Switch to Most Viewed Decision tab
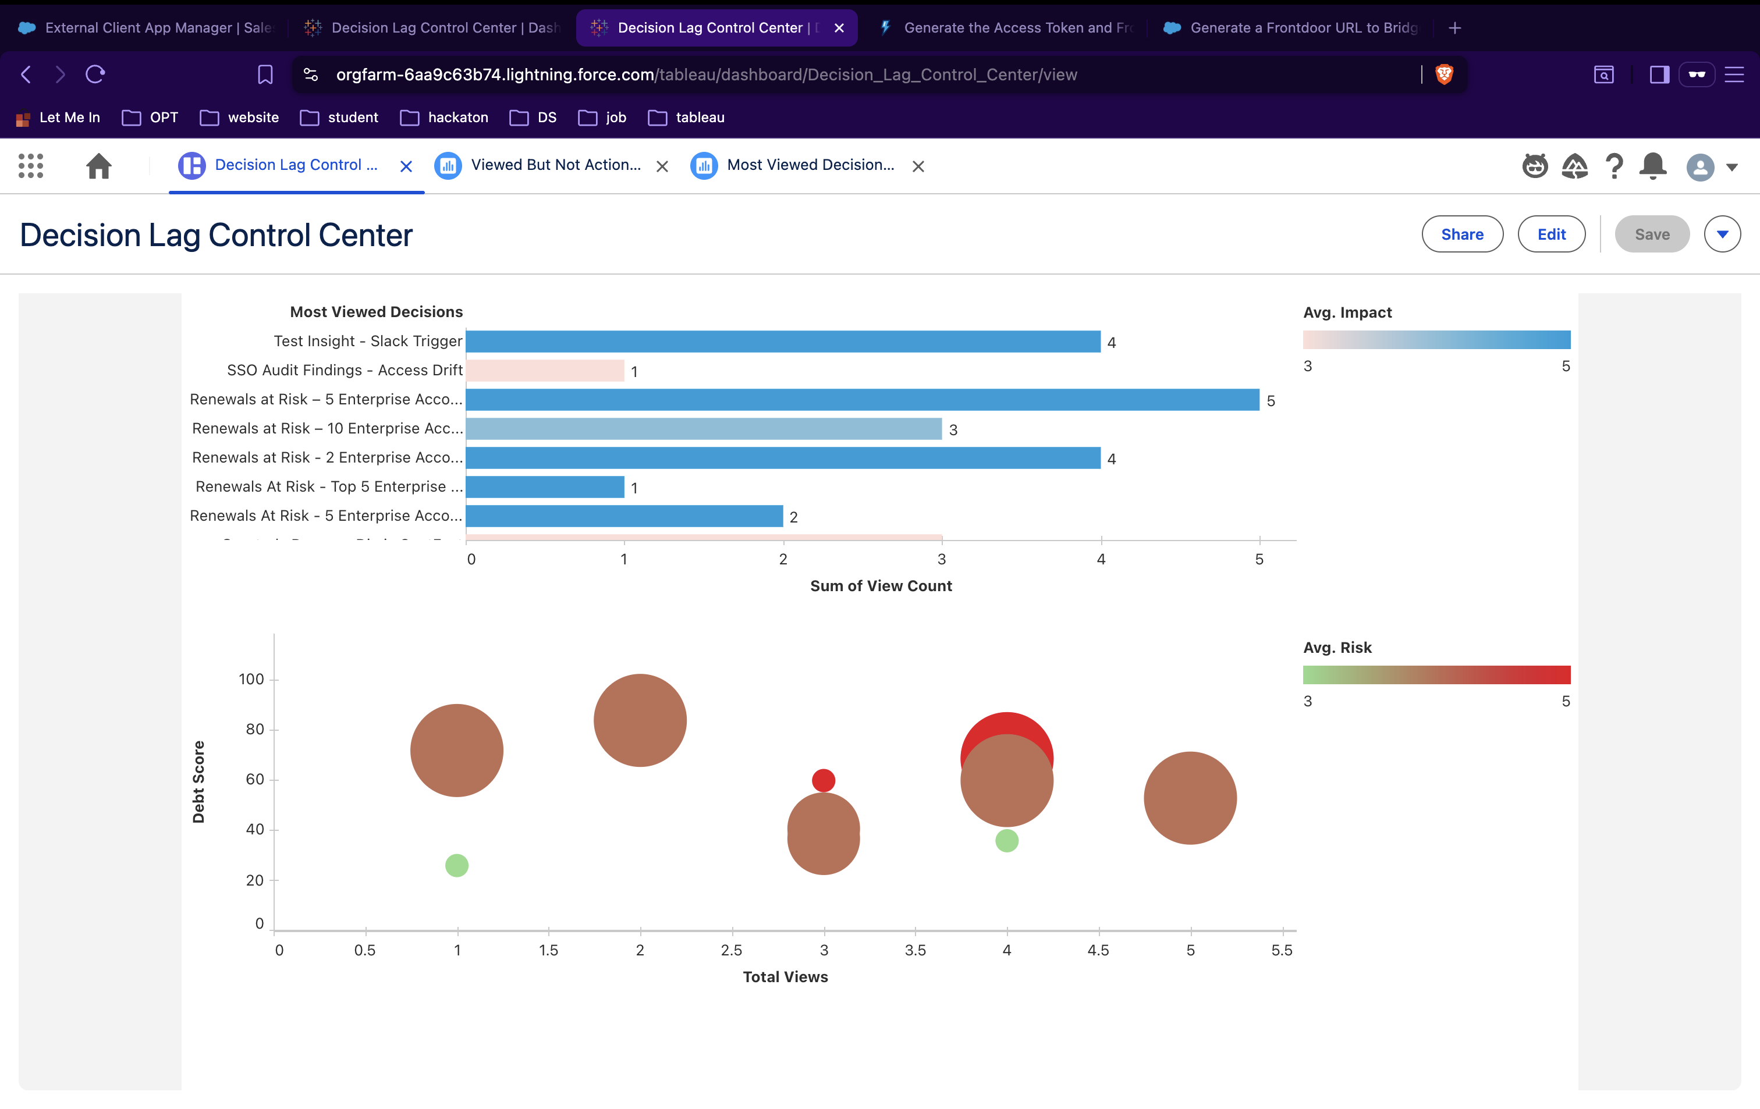The image size is (1760, 1109). (810, 165)
